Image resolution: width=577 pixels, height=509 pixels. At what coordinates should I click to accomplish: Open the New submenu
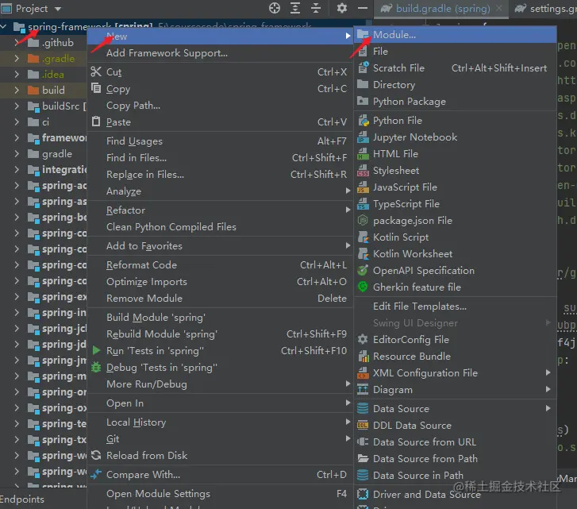pos(220,36)
